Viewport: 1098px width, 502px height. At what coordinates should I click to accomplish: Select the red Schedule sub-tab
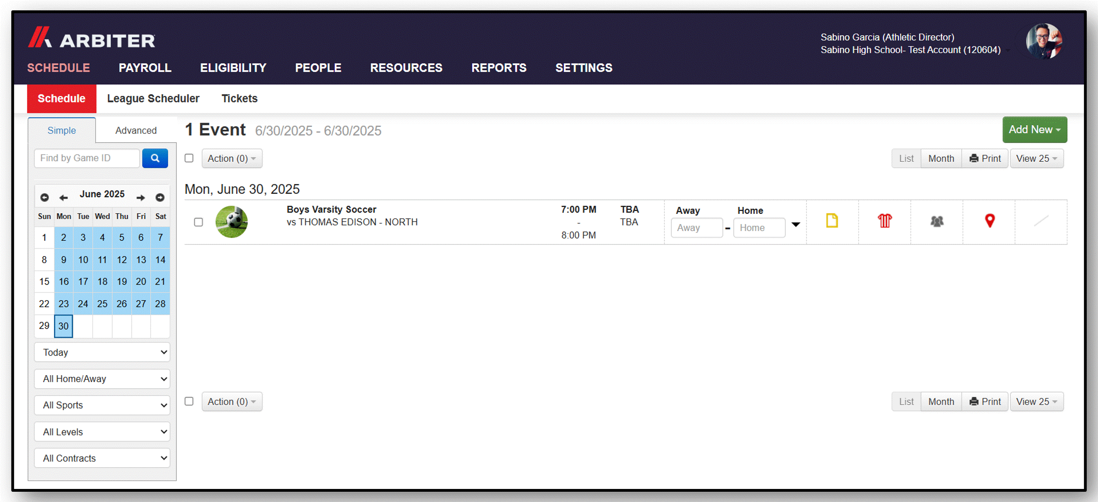coord(61,99)
